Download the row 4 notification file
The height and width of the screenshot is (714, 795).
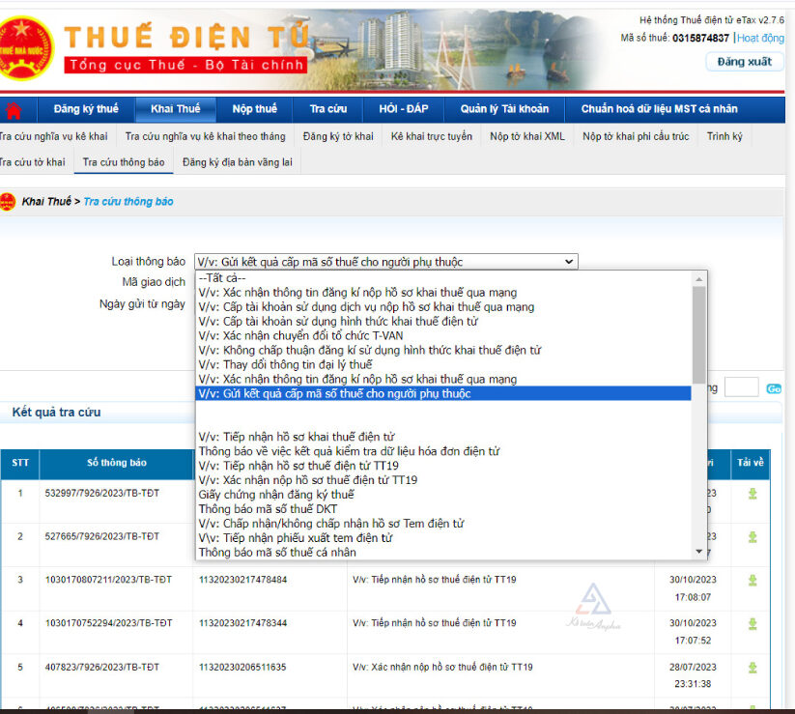[x=752, y=623]
